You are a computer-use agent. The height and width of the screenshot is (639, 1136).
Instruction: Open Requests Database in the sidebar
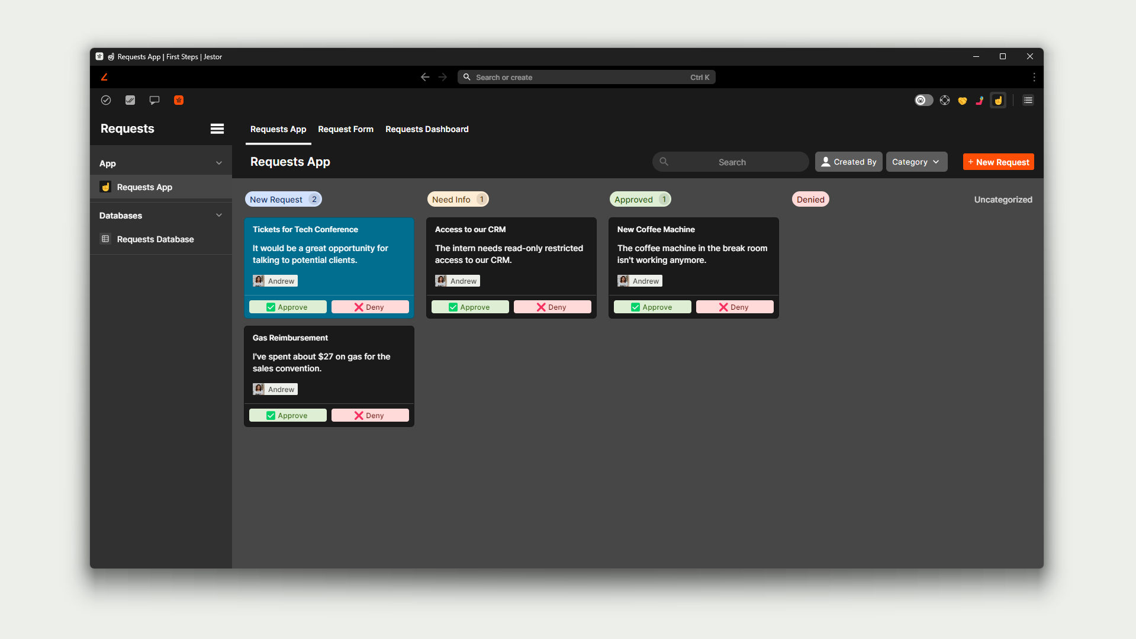coord(161,239)
